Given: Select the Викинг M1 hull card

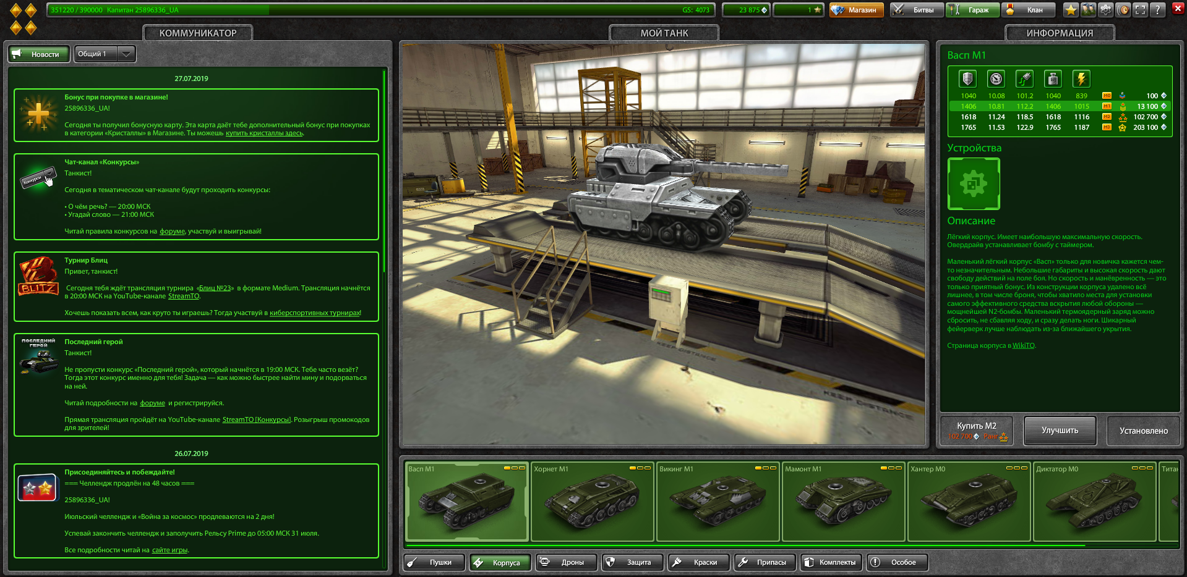Looking at the screenshot, I should pos(718,502).
